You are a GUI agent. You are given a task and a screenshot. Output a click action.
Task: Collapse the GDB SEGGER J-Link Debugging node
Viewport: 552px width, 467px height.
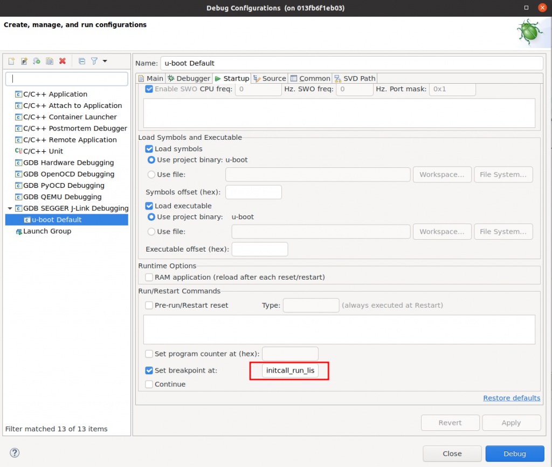(10, 208)
